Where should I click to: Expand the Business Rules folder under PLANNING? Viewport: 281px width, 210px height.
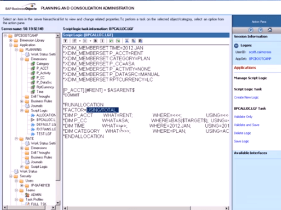[x=22, y=101]
